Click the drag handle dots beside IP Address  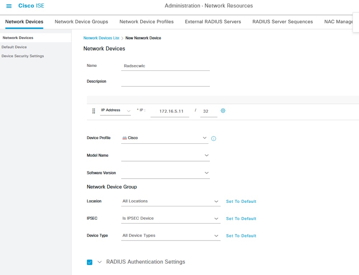[x=94, y=111]
